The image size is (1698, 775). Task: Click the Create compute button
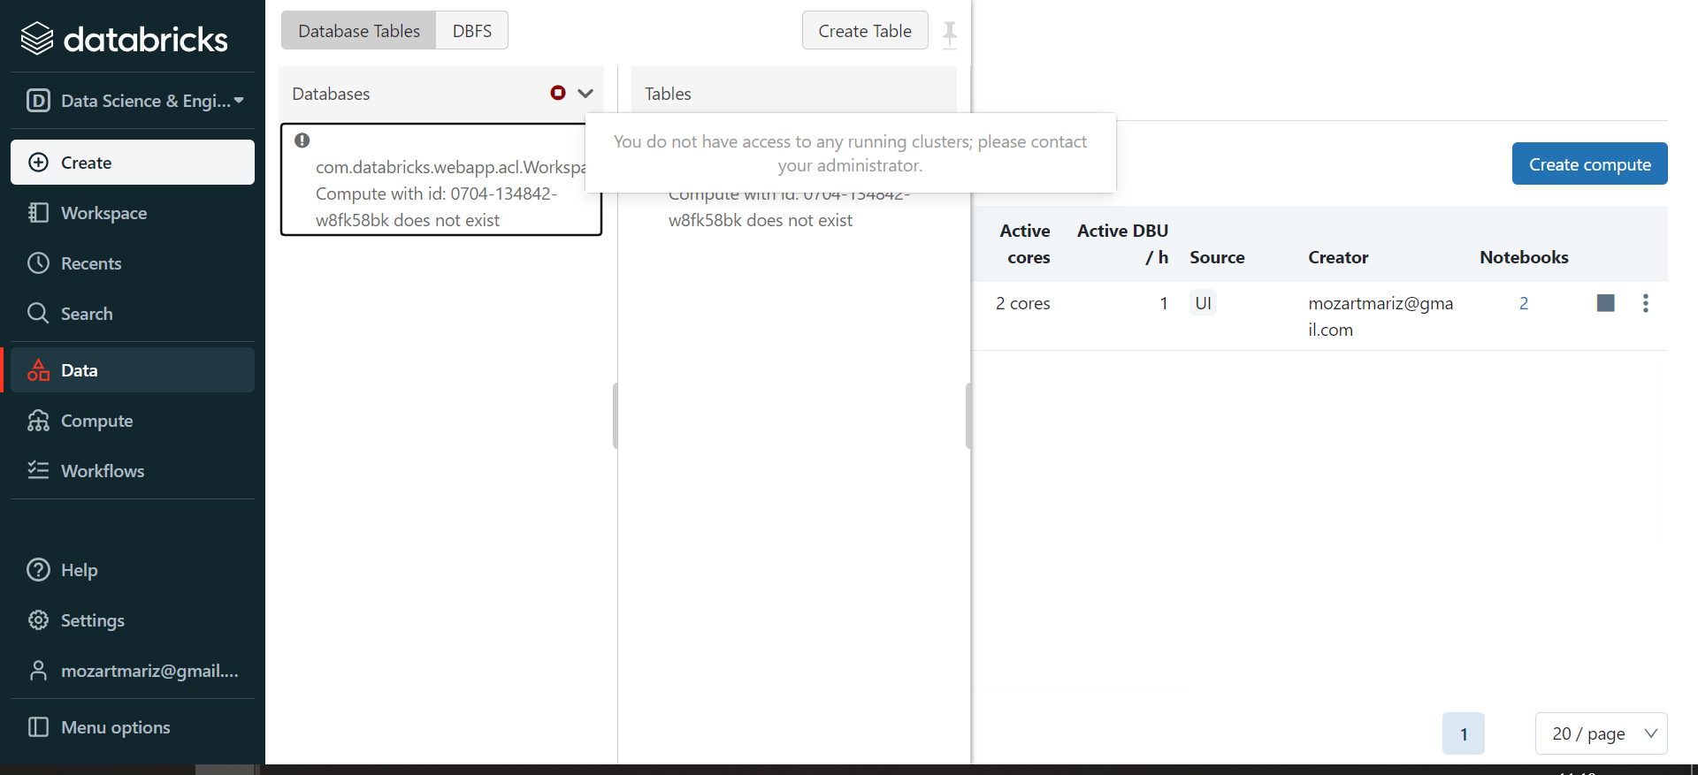tap(1589, 163)
